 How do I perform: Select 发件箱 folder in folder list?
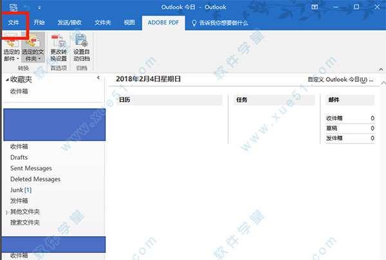(19, 201)
